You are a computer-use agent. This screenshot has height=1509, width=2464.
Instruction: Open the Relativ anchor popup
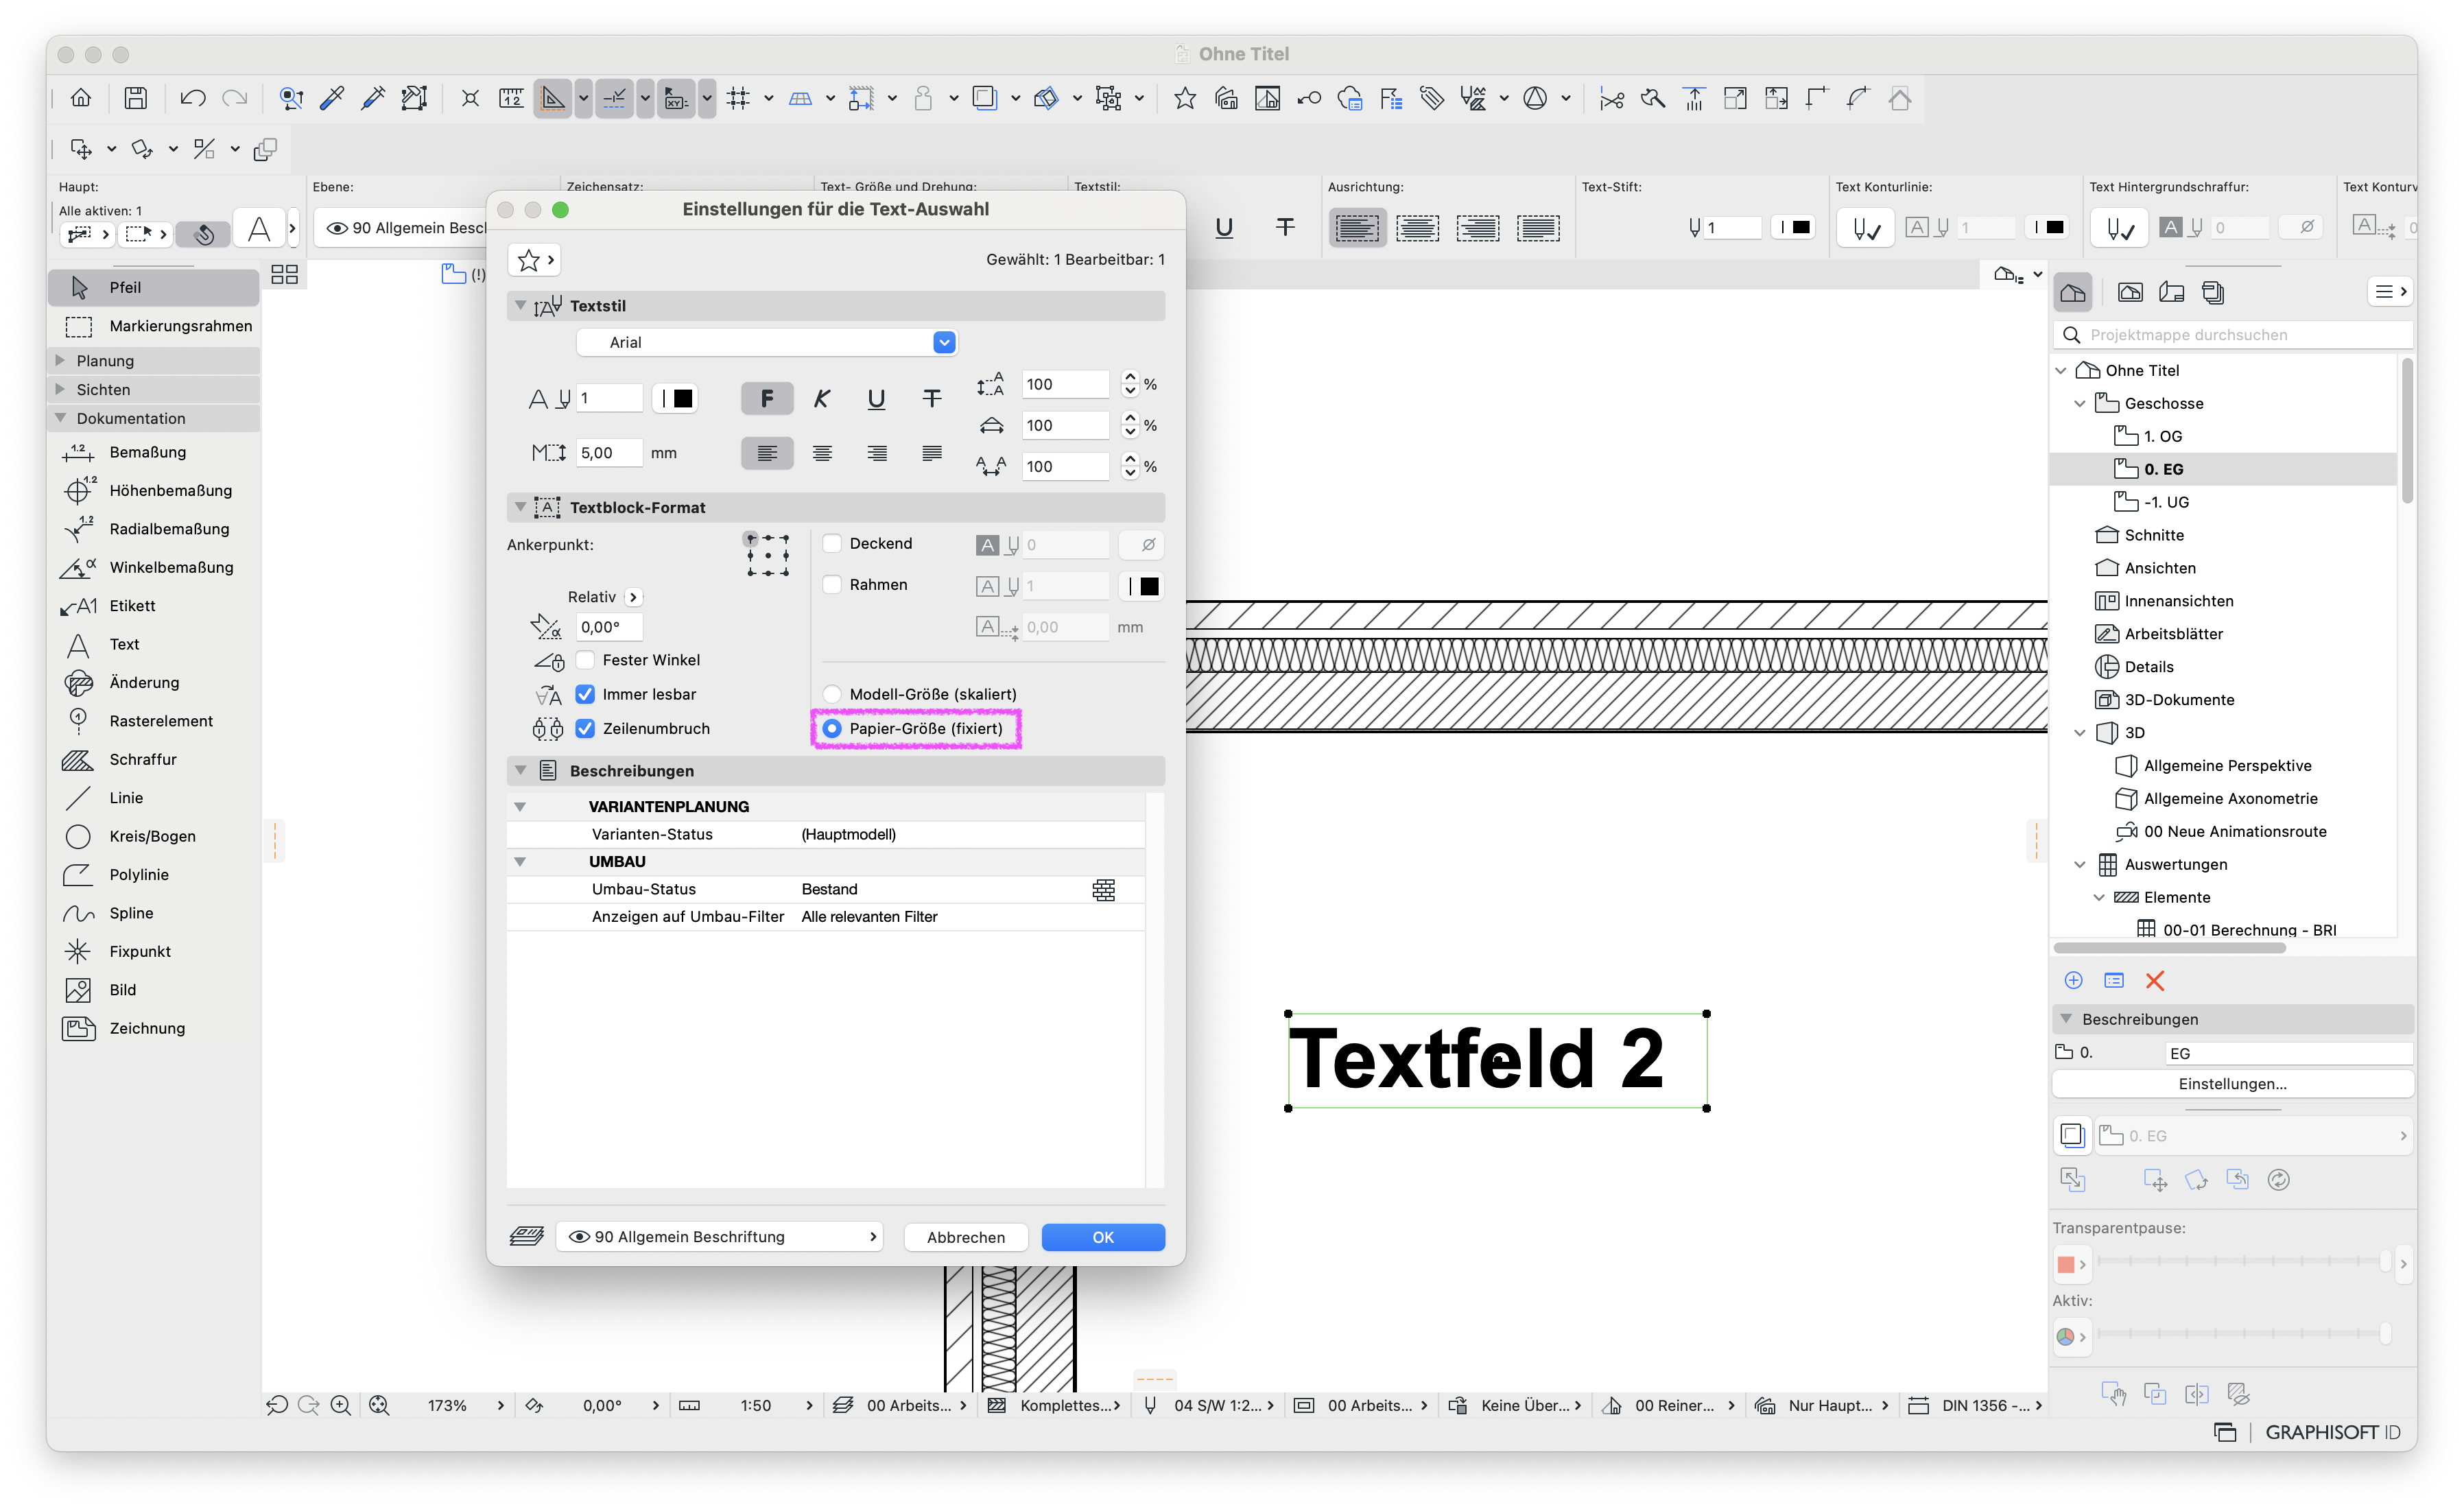pyautogui.click(x=633, y=598)
